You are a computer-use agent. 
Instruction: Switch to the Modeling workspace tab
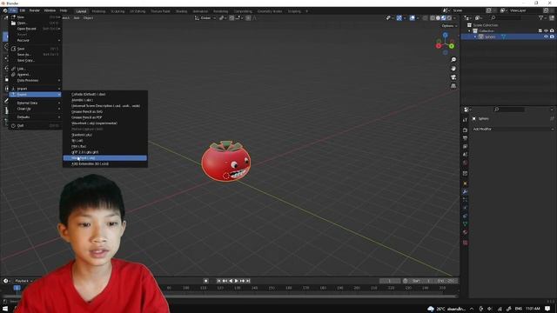point(98,11)
